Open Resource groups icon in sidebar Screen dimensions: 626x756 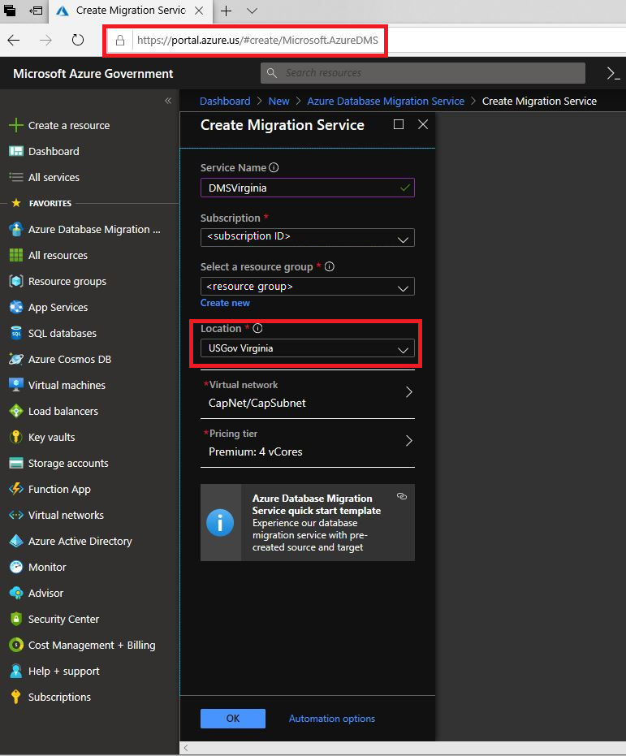click(16, 282)
